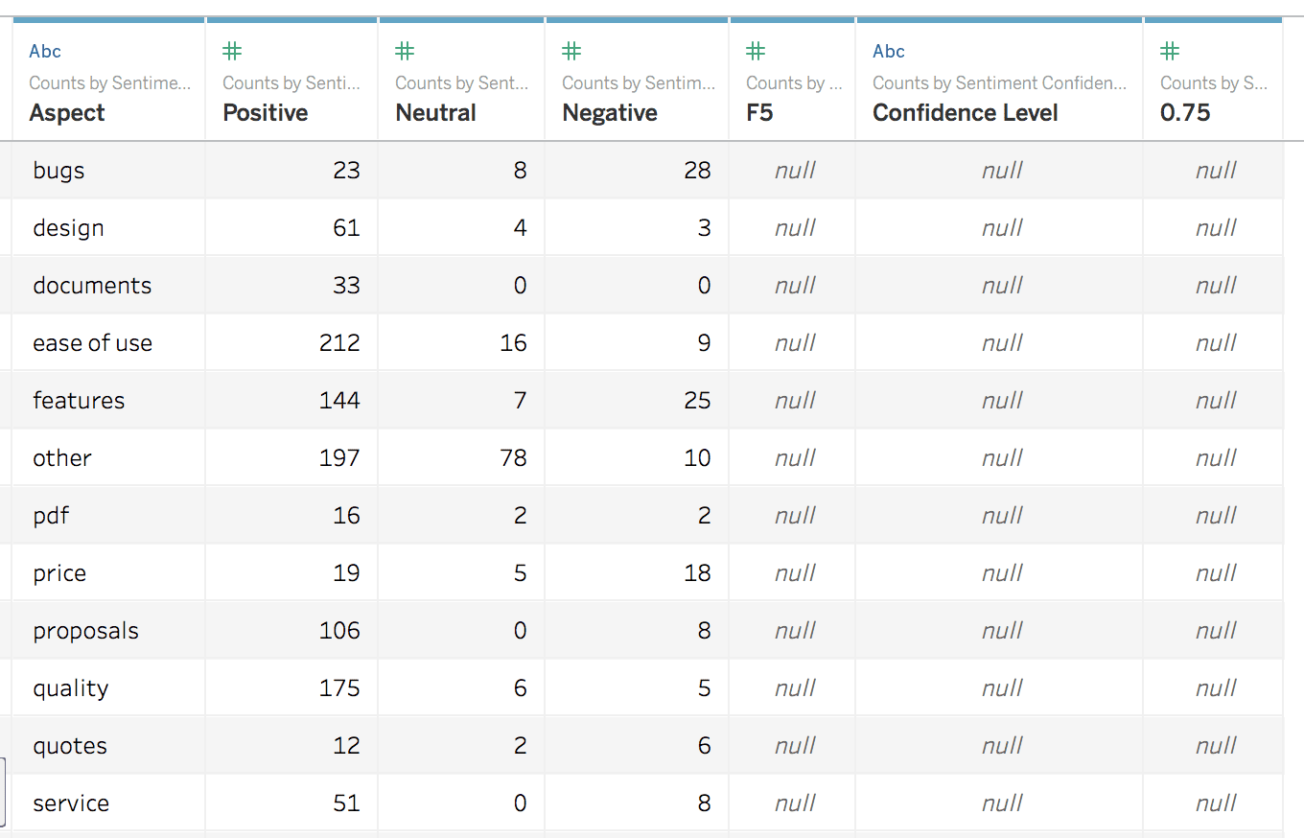
Task: Click the Neutral column header name
Action: [436, 113]
